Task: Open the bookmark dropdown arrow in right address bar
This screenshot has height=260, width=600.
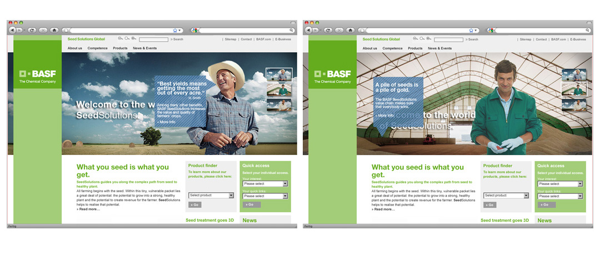Action: (x=475, y=30)
